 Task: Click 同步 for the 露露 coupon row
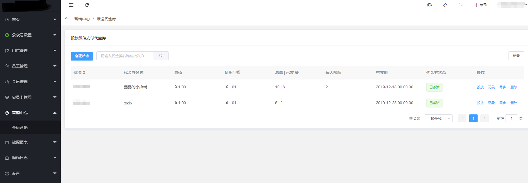[503, 103]
